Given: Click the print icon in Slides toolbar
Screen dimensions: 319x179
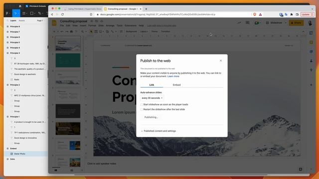Looking at the screenshot, I should coord(71,31).
